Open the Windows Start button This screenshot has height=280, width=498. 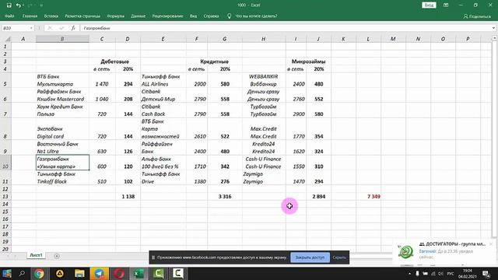(7, 273)
